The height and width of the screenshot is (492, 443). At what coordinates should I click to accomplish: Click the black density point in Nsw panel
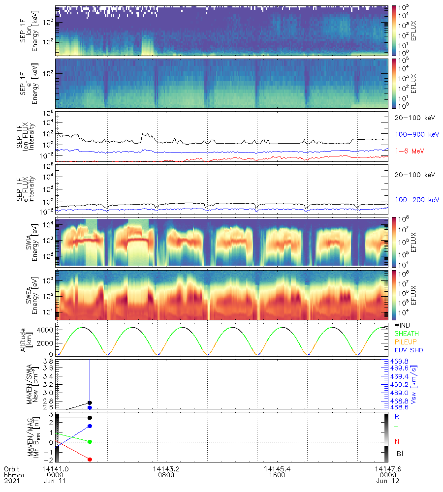coord(90,403)
